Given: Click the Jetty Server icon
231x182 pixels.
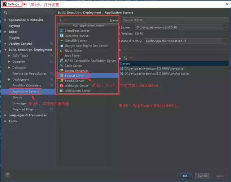Looking at the screenshot, I should (x=62, y=56).
